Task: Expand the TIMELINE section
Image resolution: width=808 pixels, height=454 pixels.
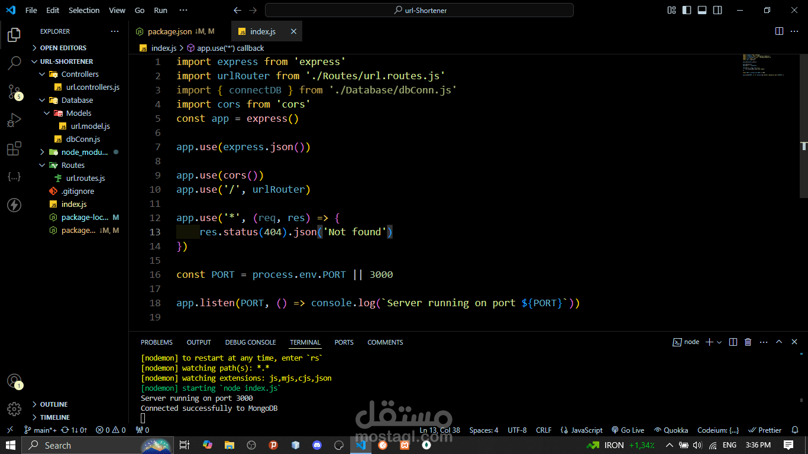Action: pos(35,417)
